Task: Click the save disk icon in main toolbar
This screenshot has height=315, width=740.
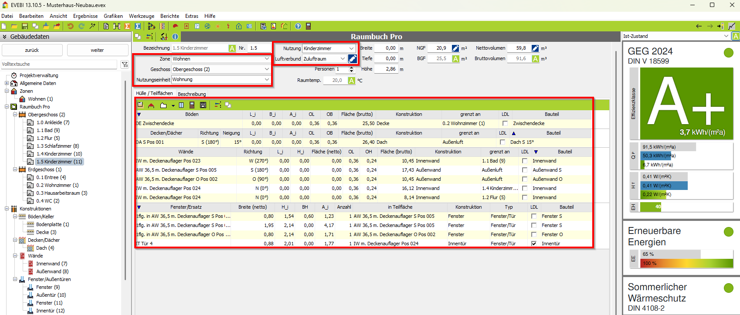Action: click(25, 27)
